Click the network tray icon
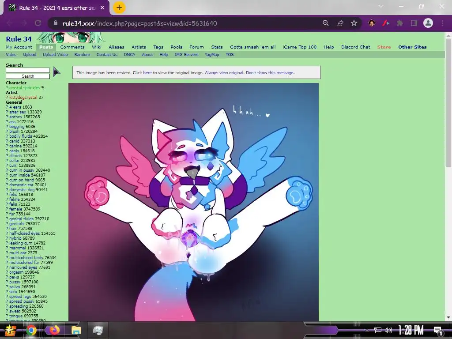This screenshot has width=452, height=339. tap(378, 330)
